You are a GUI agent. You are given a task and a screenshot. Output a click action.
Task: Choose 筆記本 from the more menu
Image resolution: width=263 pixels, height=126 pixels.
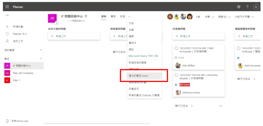[x=144, y=43]
